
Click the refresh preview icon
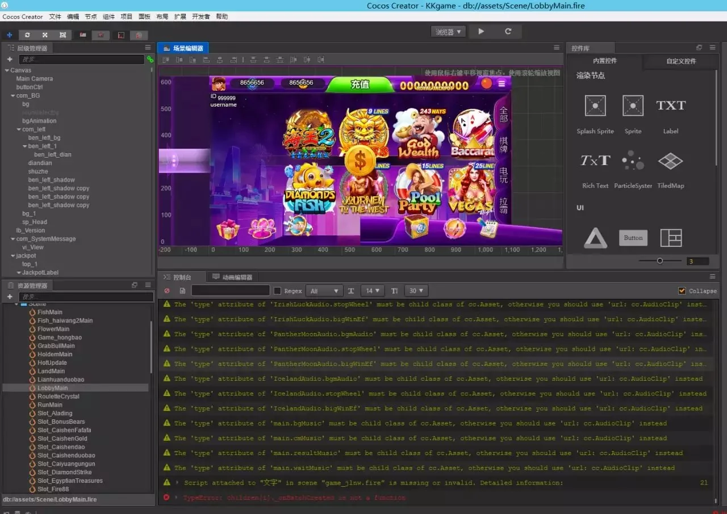pos(508,32)
